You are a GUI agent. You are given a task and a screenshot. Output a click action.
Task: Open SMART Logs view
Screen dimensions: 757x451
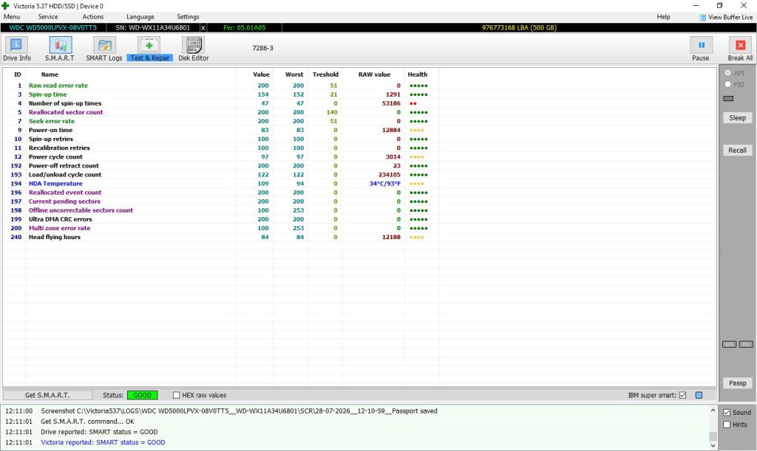point(103,49)
